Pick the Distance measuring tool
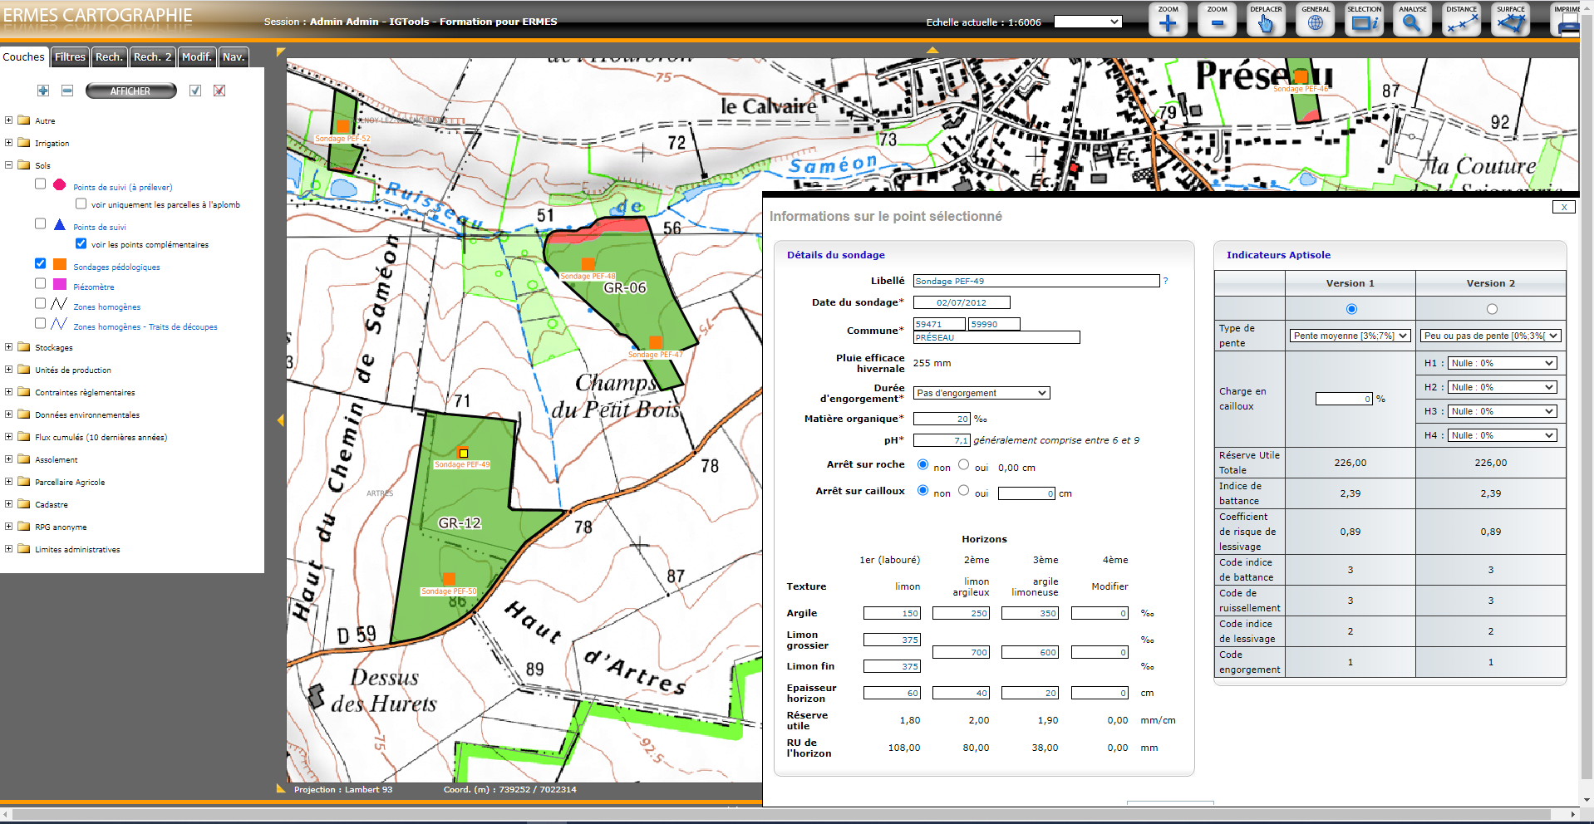The width and height of the screenshot is (1594, 824). point(1461,20)
